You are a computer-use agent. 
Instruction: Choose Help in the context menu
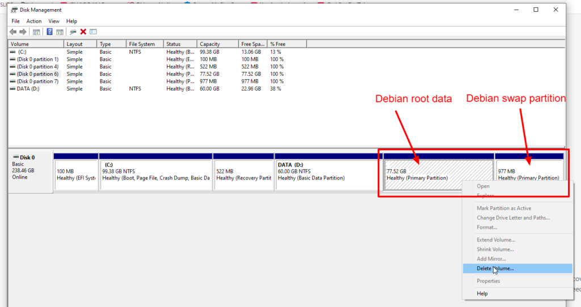(517, 293)
